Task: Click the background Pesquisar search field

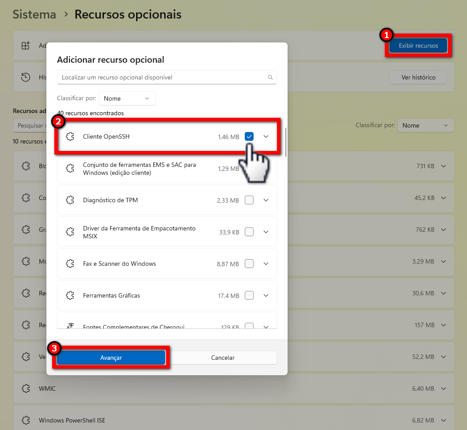Action: (30, 125)
